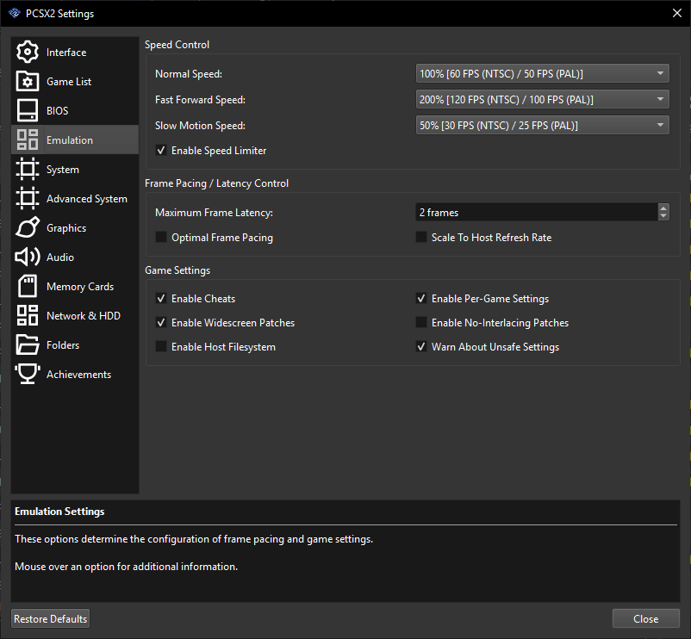
Task: Select the Graphics controller icon
Action: tap(26, 227)
